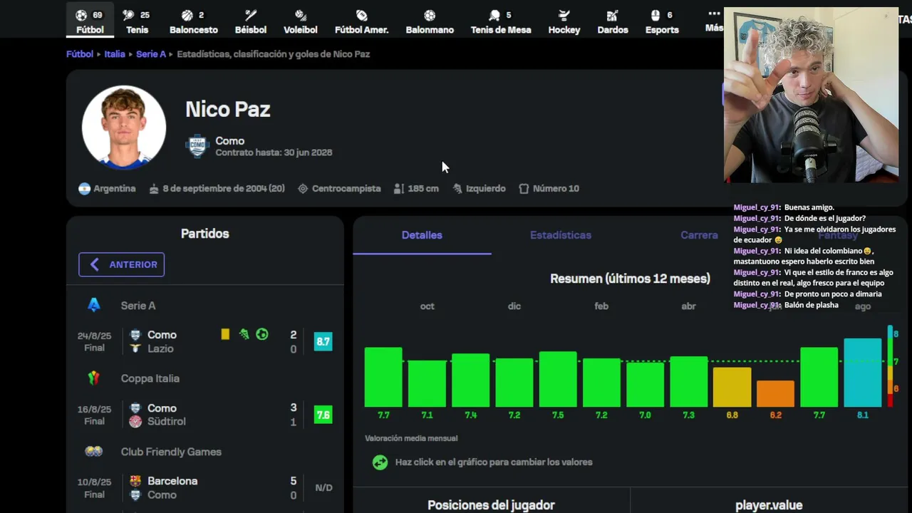Open the Como vs Lazio match row

(205, 341)
